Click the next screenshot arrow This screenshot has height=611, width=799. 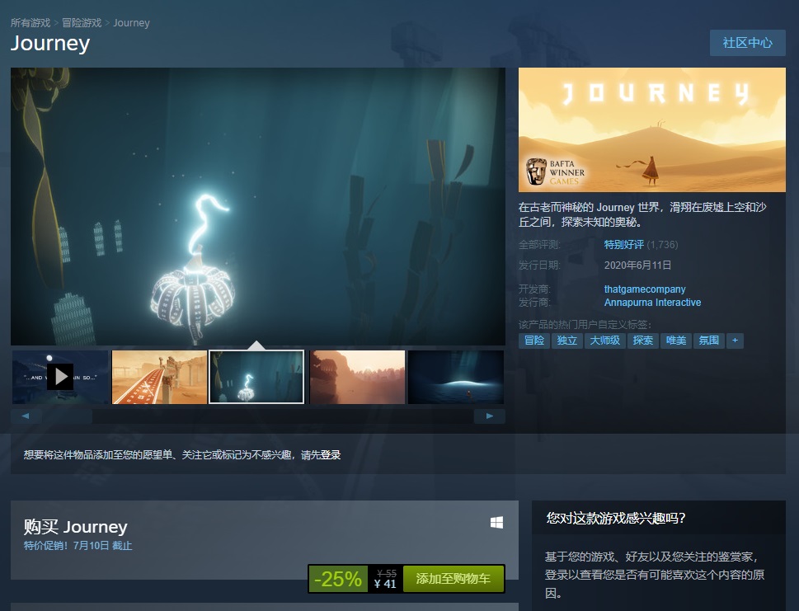(490, 416)
